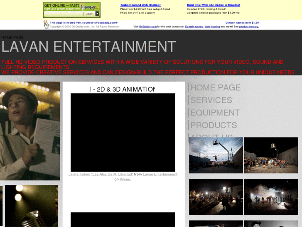Open night street crew thumbnail

point(216,197)
